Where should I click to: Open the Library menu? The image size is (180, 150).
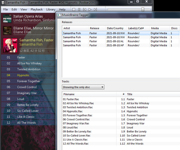[x=51, y=10]
